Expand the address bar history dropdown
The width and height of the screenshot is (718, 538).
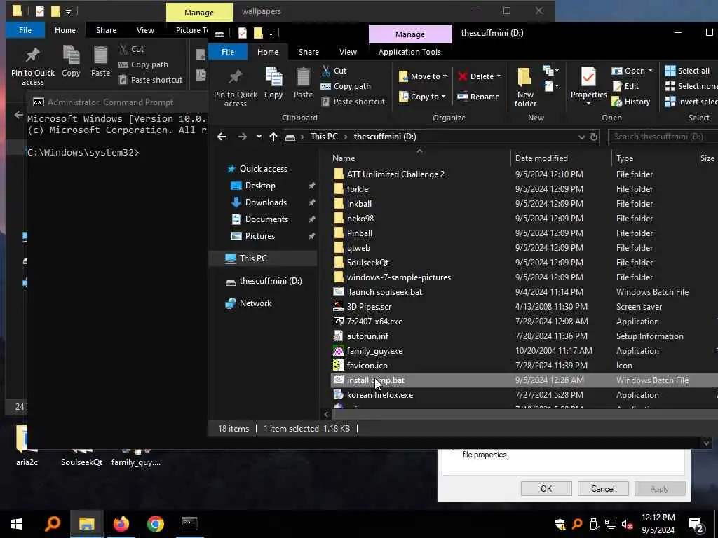581,137
